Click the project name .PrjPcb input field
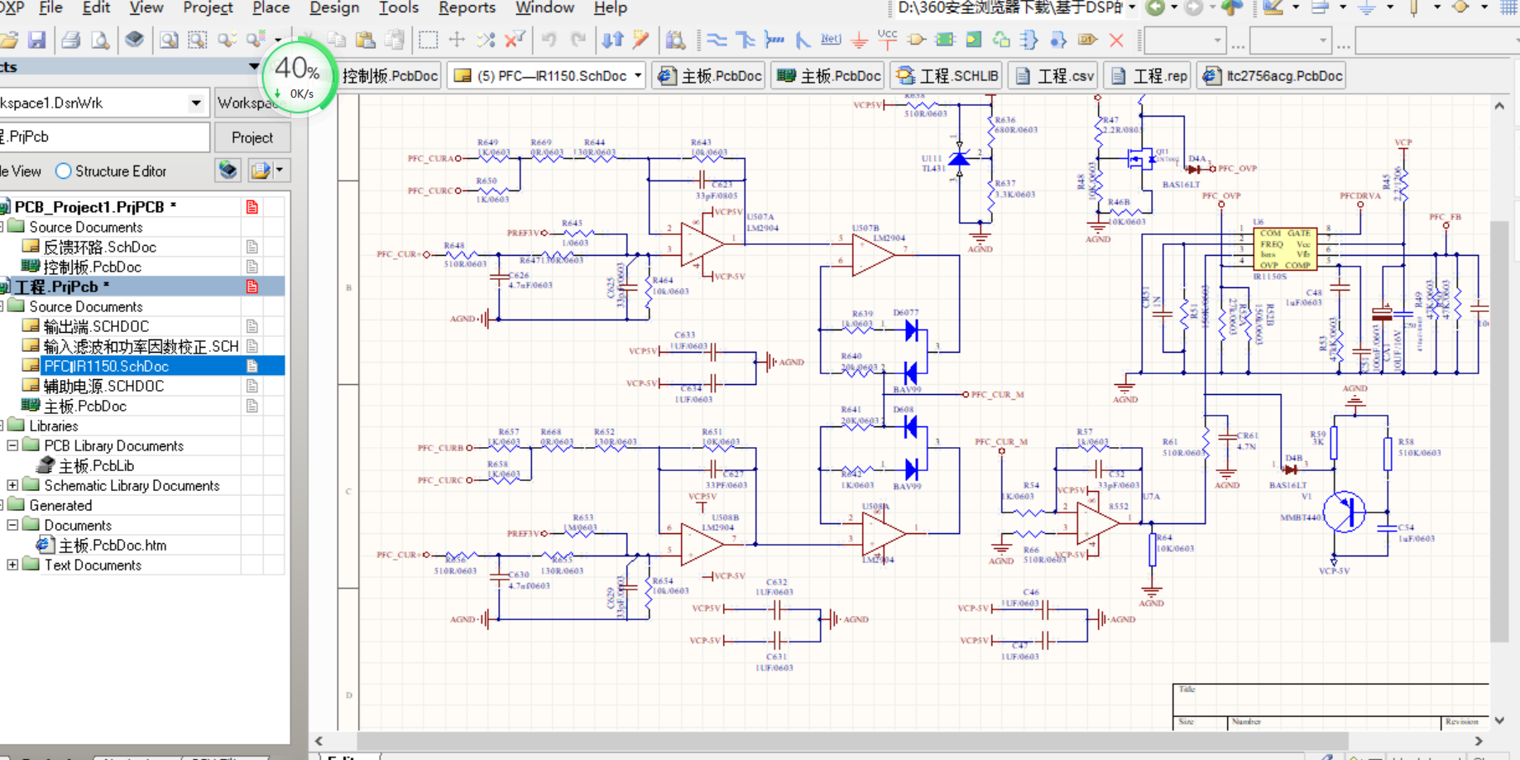Viewport: 1520px width, 760px height. pos(104,137)
